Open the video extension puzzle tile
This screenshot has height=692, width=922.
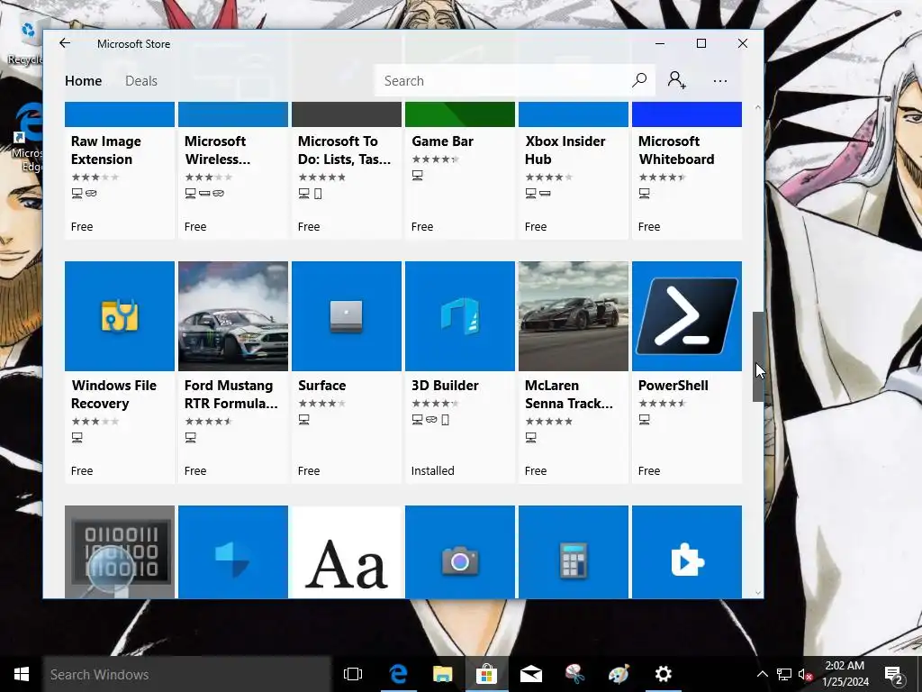click(687, 552)
